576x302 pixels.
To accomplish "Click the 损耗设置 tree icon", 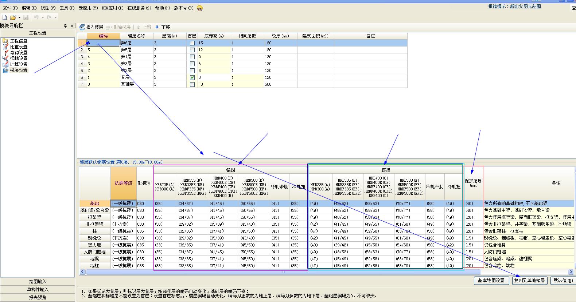I will [5, 59].
